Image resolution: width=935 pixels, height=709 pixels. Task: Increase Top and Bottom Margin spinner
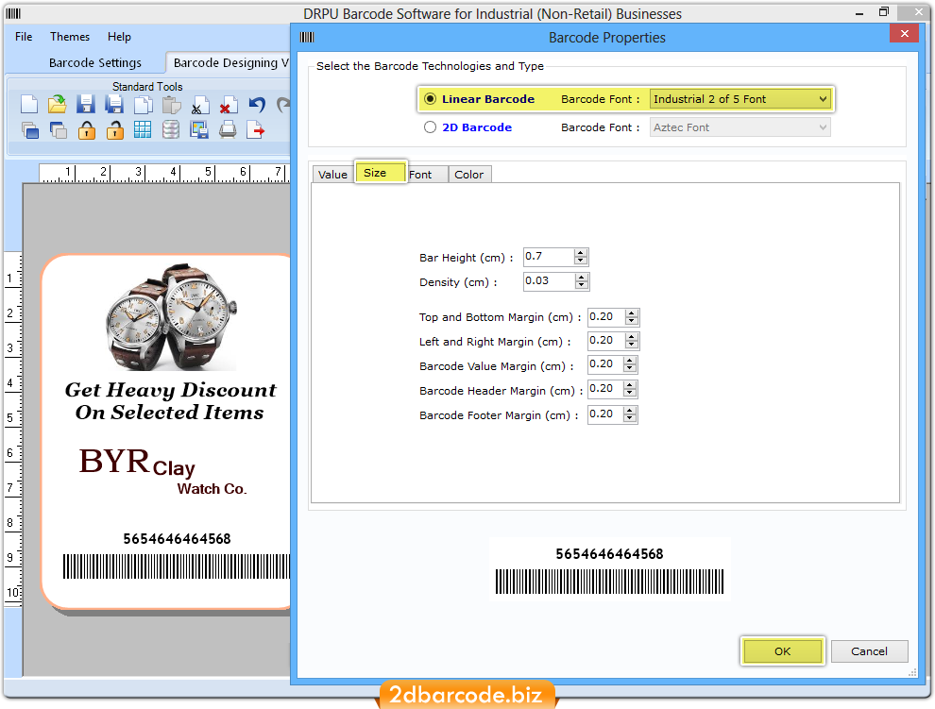pos(632,313)
